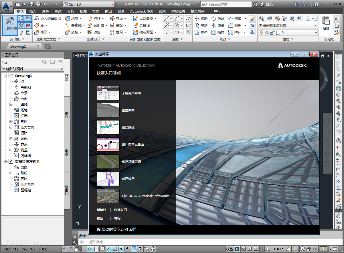Toggle 对象捕捉 in the status bar
The height and width of the screenshot is (253, 344).
point(96,249)
